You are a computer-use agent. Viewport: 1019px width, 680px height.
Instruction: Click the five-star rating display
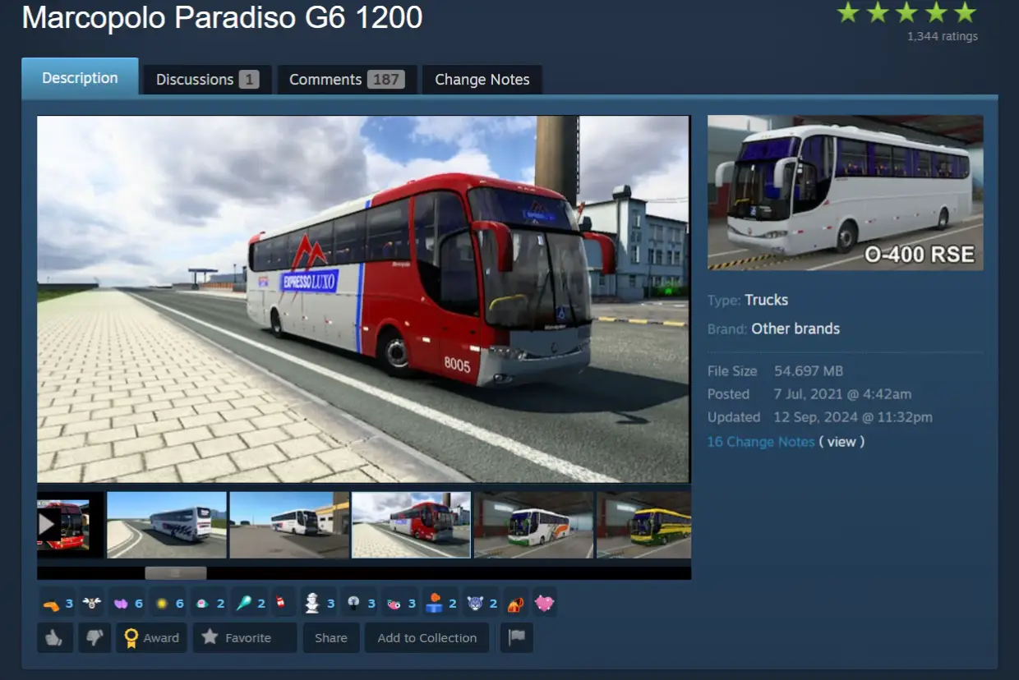pyautogui.click(x=906, y=12)
